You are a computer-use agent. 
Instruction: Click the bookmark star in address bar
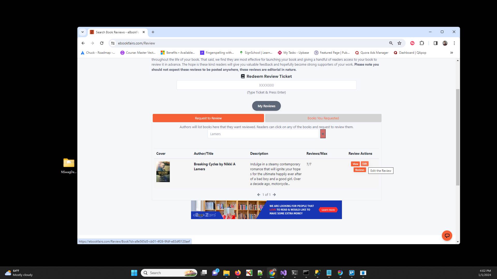pyautogui.click(x=399, y=43)
